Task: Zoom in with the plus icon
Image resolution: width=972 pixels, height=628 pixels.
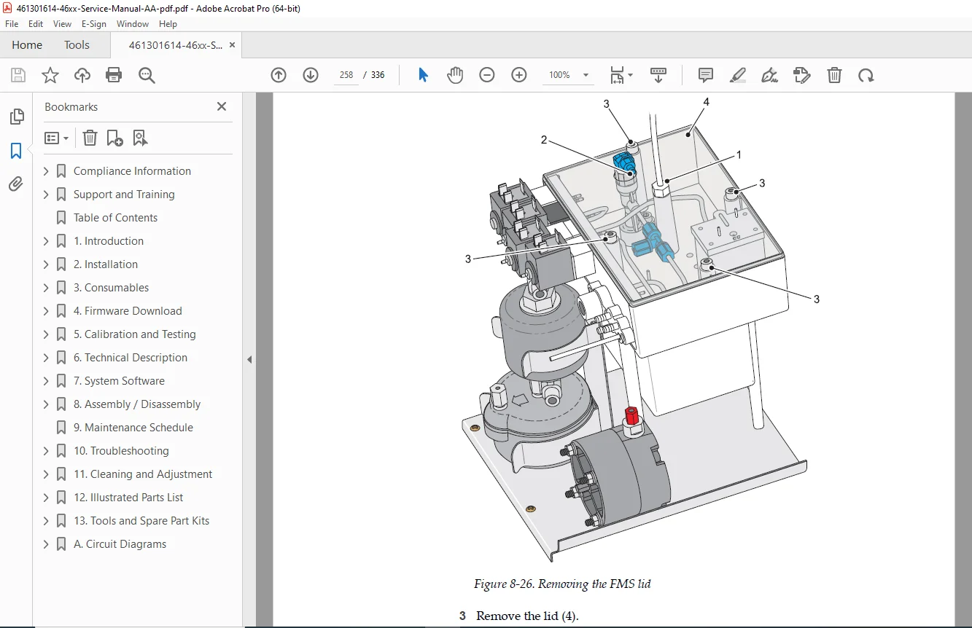Action: point(519,75)
